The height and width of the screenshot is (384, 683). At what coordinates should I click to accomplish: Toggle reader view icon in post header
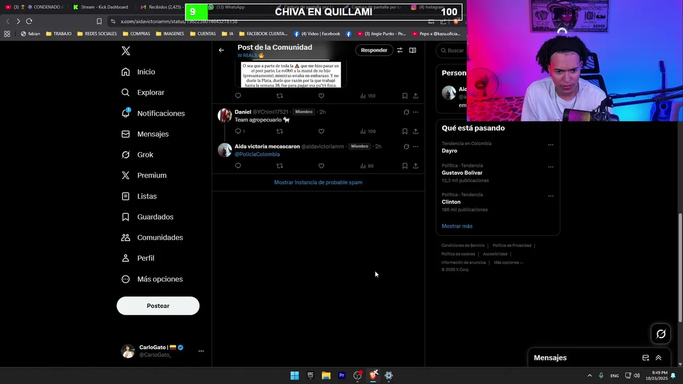coord(412,50)
